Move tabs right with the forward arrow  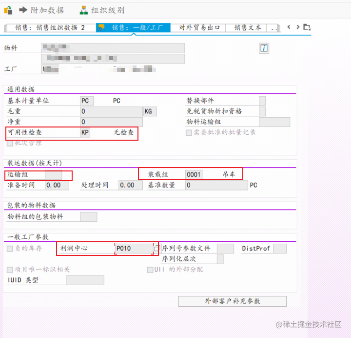pos(298,27)
